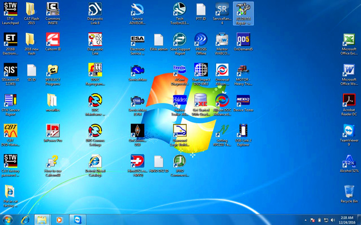This screenshot has width=361, height=225.
Task: Launch Universal Allison shortcut
Action: (222, 75)
